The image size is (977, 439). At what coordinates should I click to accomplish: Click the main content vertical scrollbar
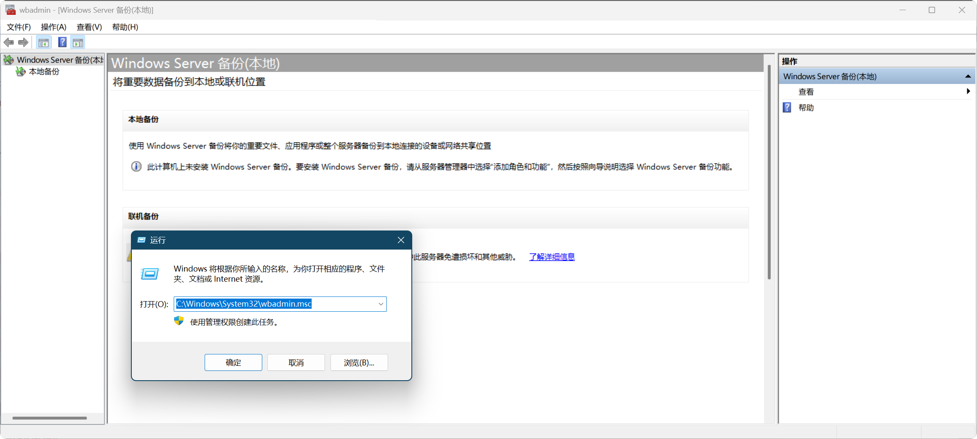coord(769,171)
